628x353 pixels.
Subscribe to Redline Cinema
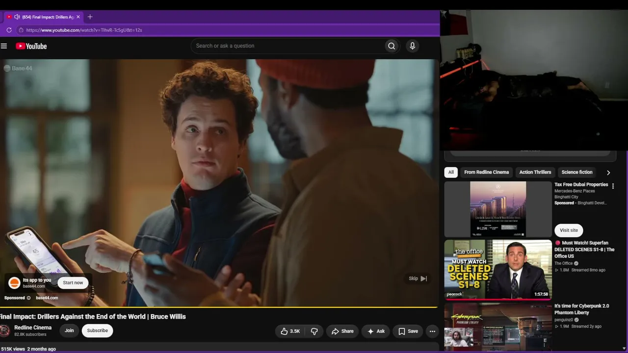[97, 331]
